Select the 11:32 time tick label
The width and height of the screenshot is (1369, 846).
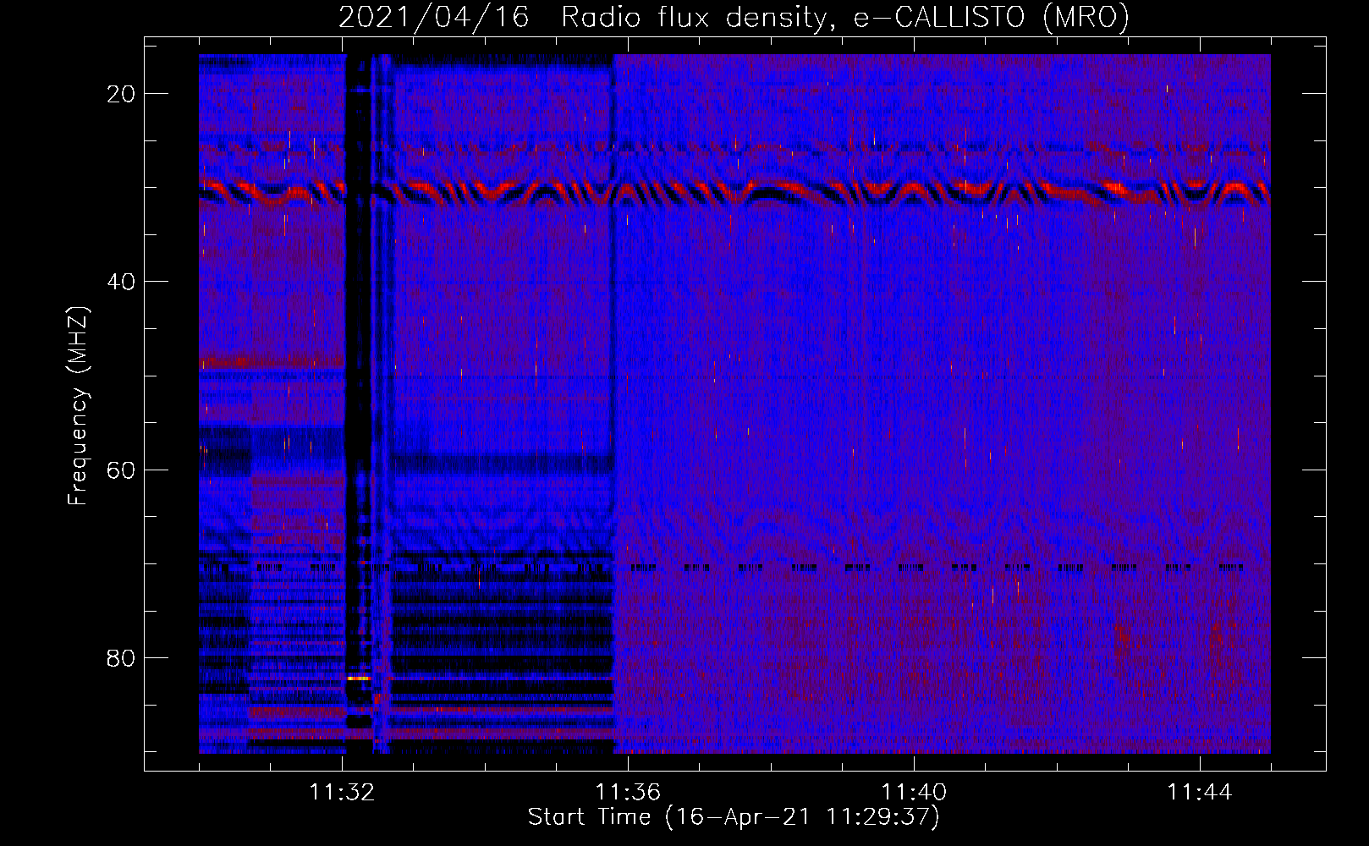tap(343, 793)
